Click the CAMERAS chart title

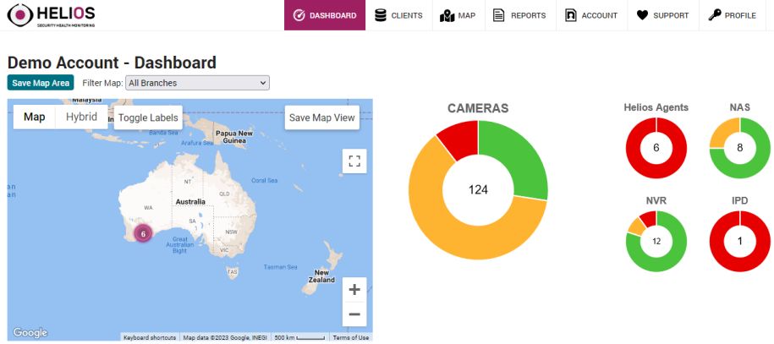click(x=478, y=108)
